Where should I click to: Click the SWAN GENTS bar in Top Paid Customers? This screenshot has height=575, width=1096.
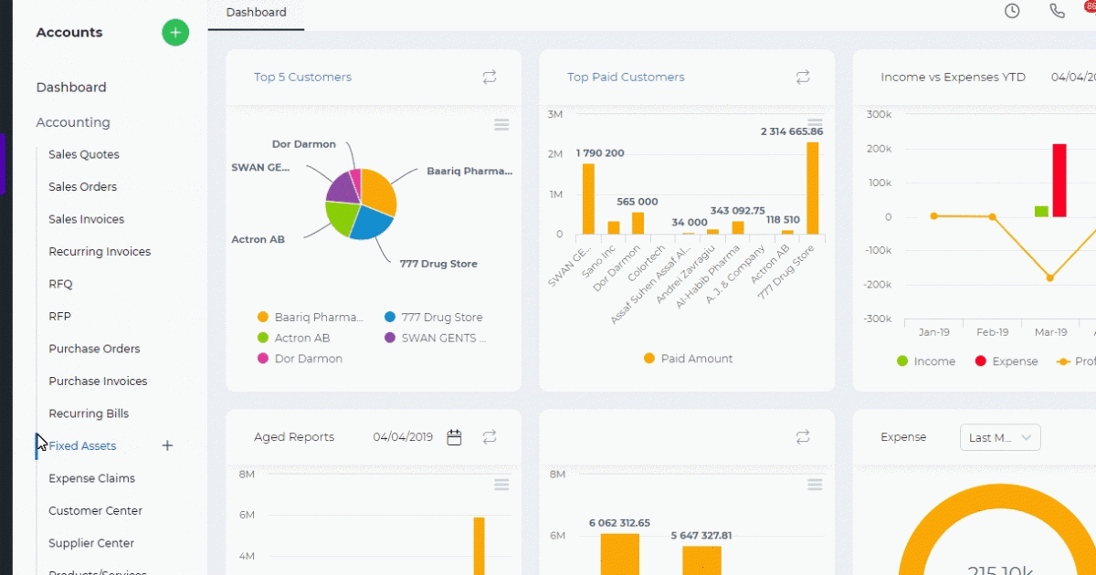(588, 199)
